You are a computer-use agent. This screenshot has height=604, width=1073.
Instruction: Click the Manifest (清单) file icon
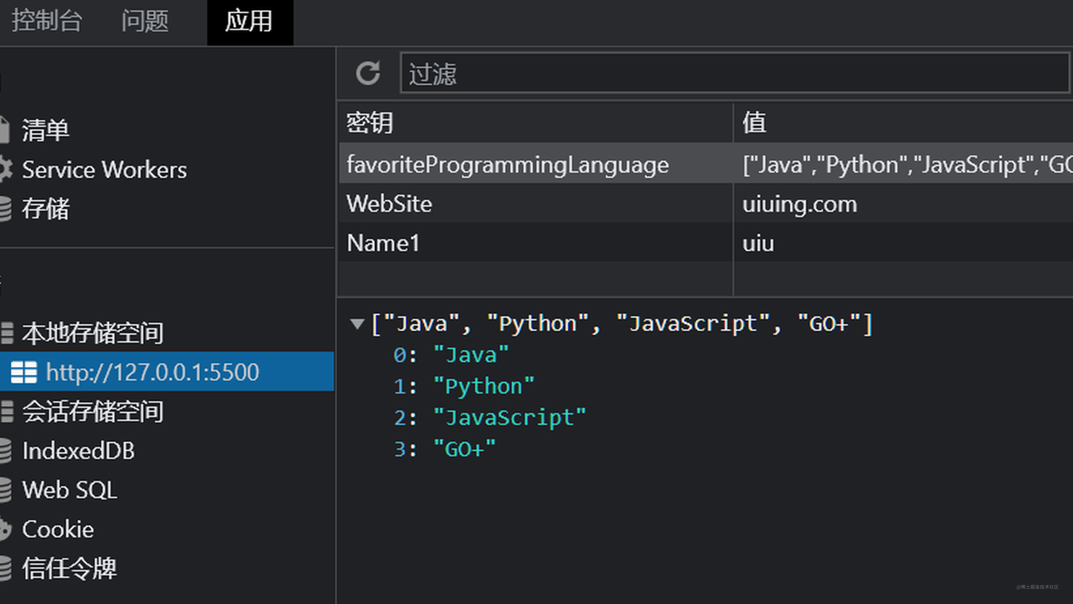[x=4, y=130]
